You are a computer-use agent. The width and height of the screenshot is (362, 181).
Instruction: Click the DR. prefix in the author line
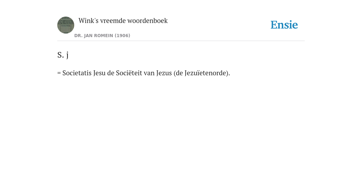[78, 36]
